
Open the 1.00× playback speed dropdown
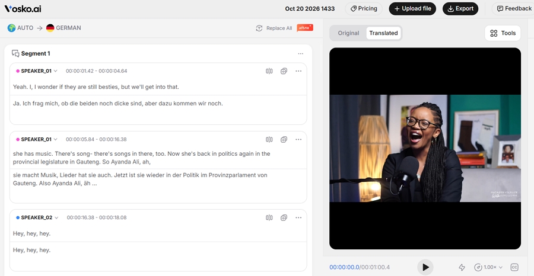click(x=490, y=268)
